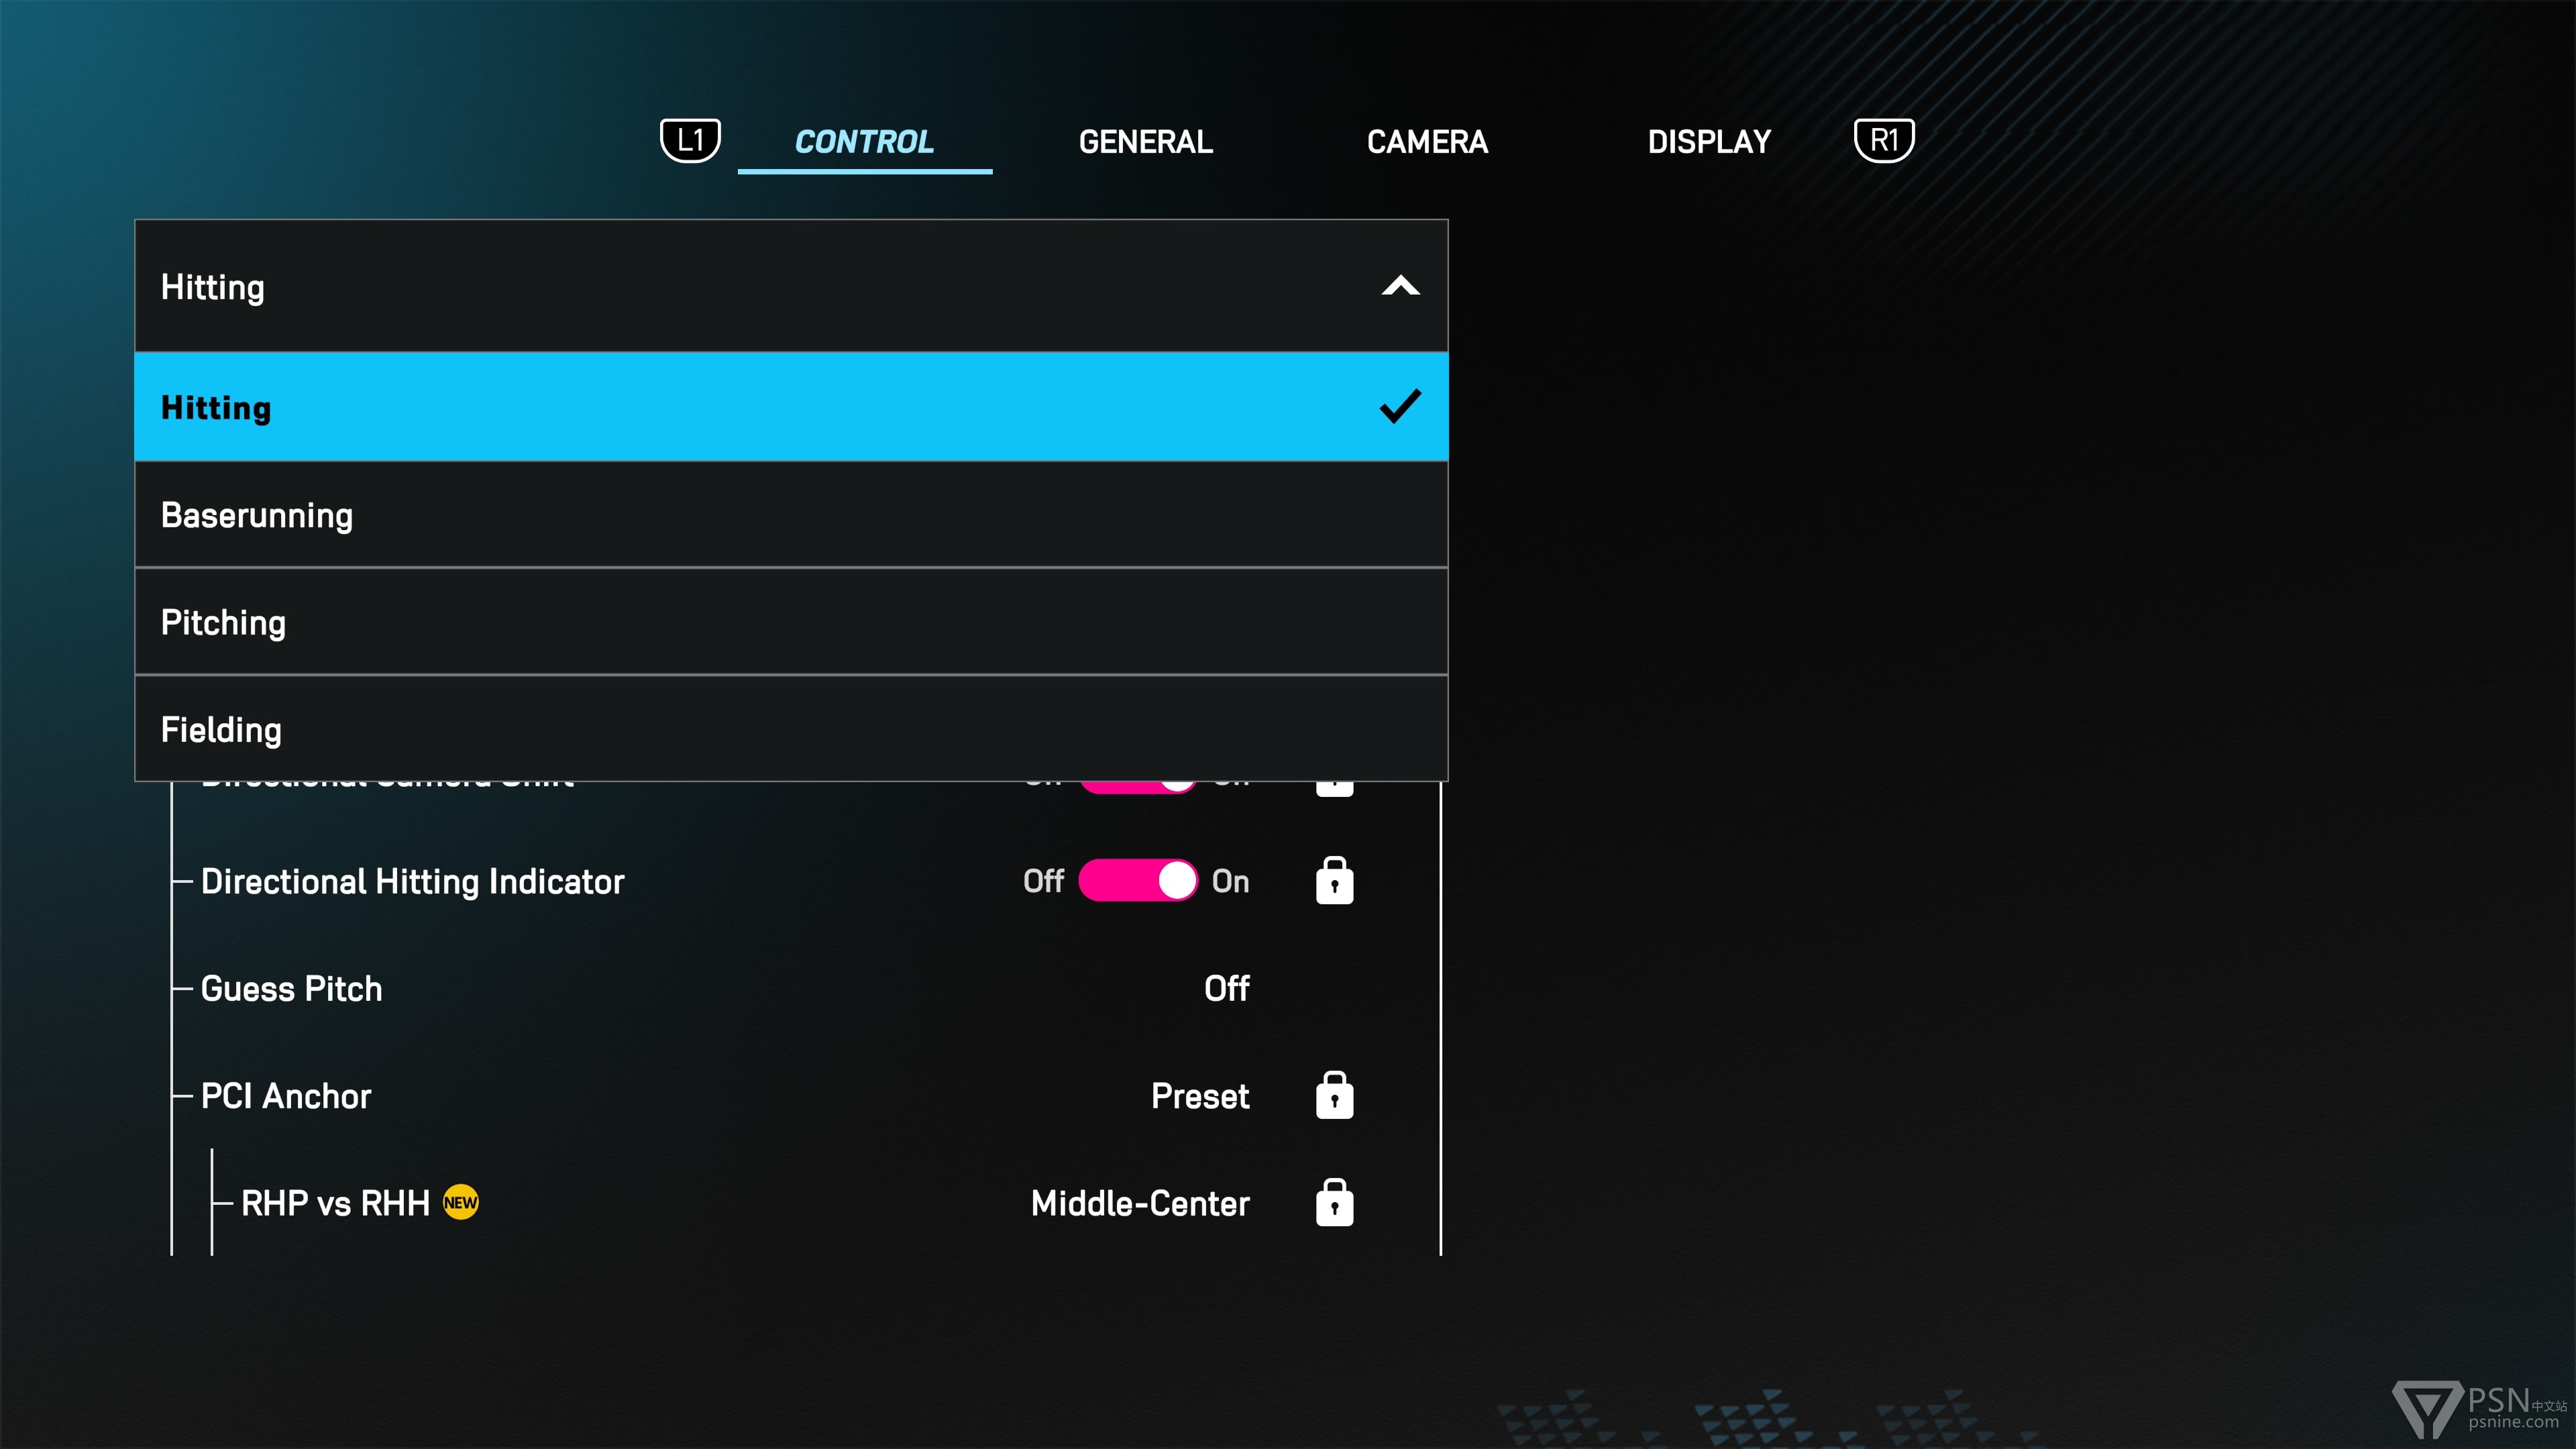The height and width of the screenshot is (1449, 2576).
Task: Click lock icon for RHP vs RHH
Action: [x=1334, y=1203]
